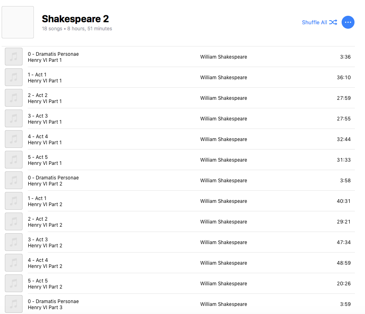Click music note icon for Henry VI Part 2 Dramatis Personae

(14, 180)
